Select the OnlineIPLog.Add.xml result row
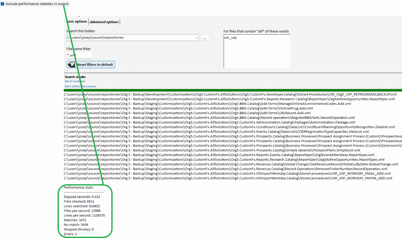The width and height of the screenshot is (402, 238). (x=188, y=108)
